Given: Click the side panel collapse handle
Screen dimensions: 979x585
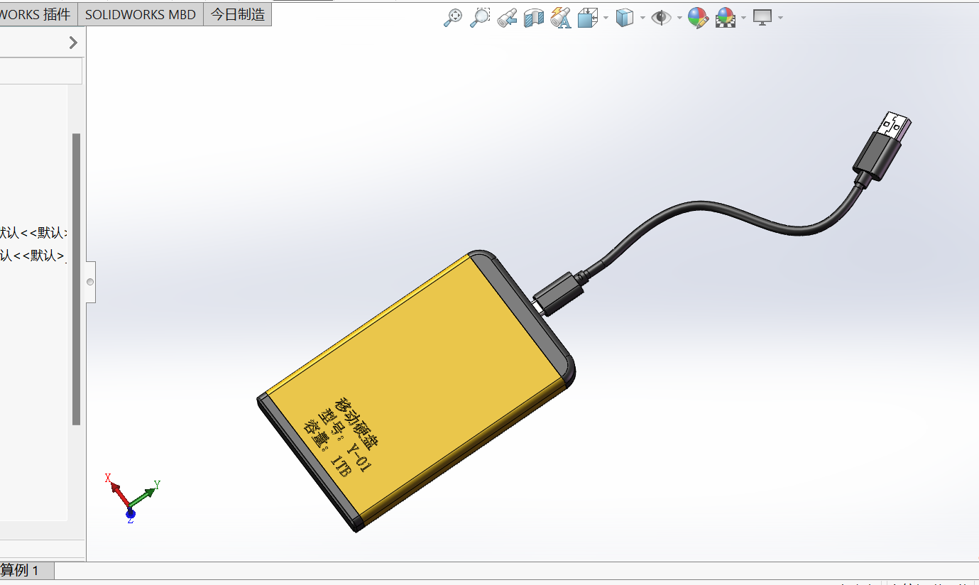Looking at the screenshot, I should pos(90,282).
